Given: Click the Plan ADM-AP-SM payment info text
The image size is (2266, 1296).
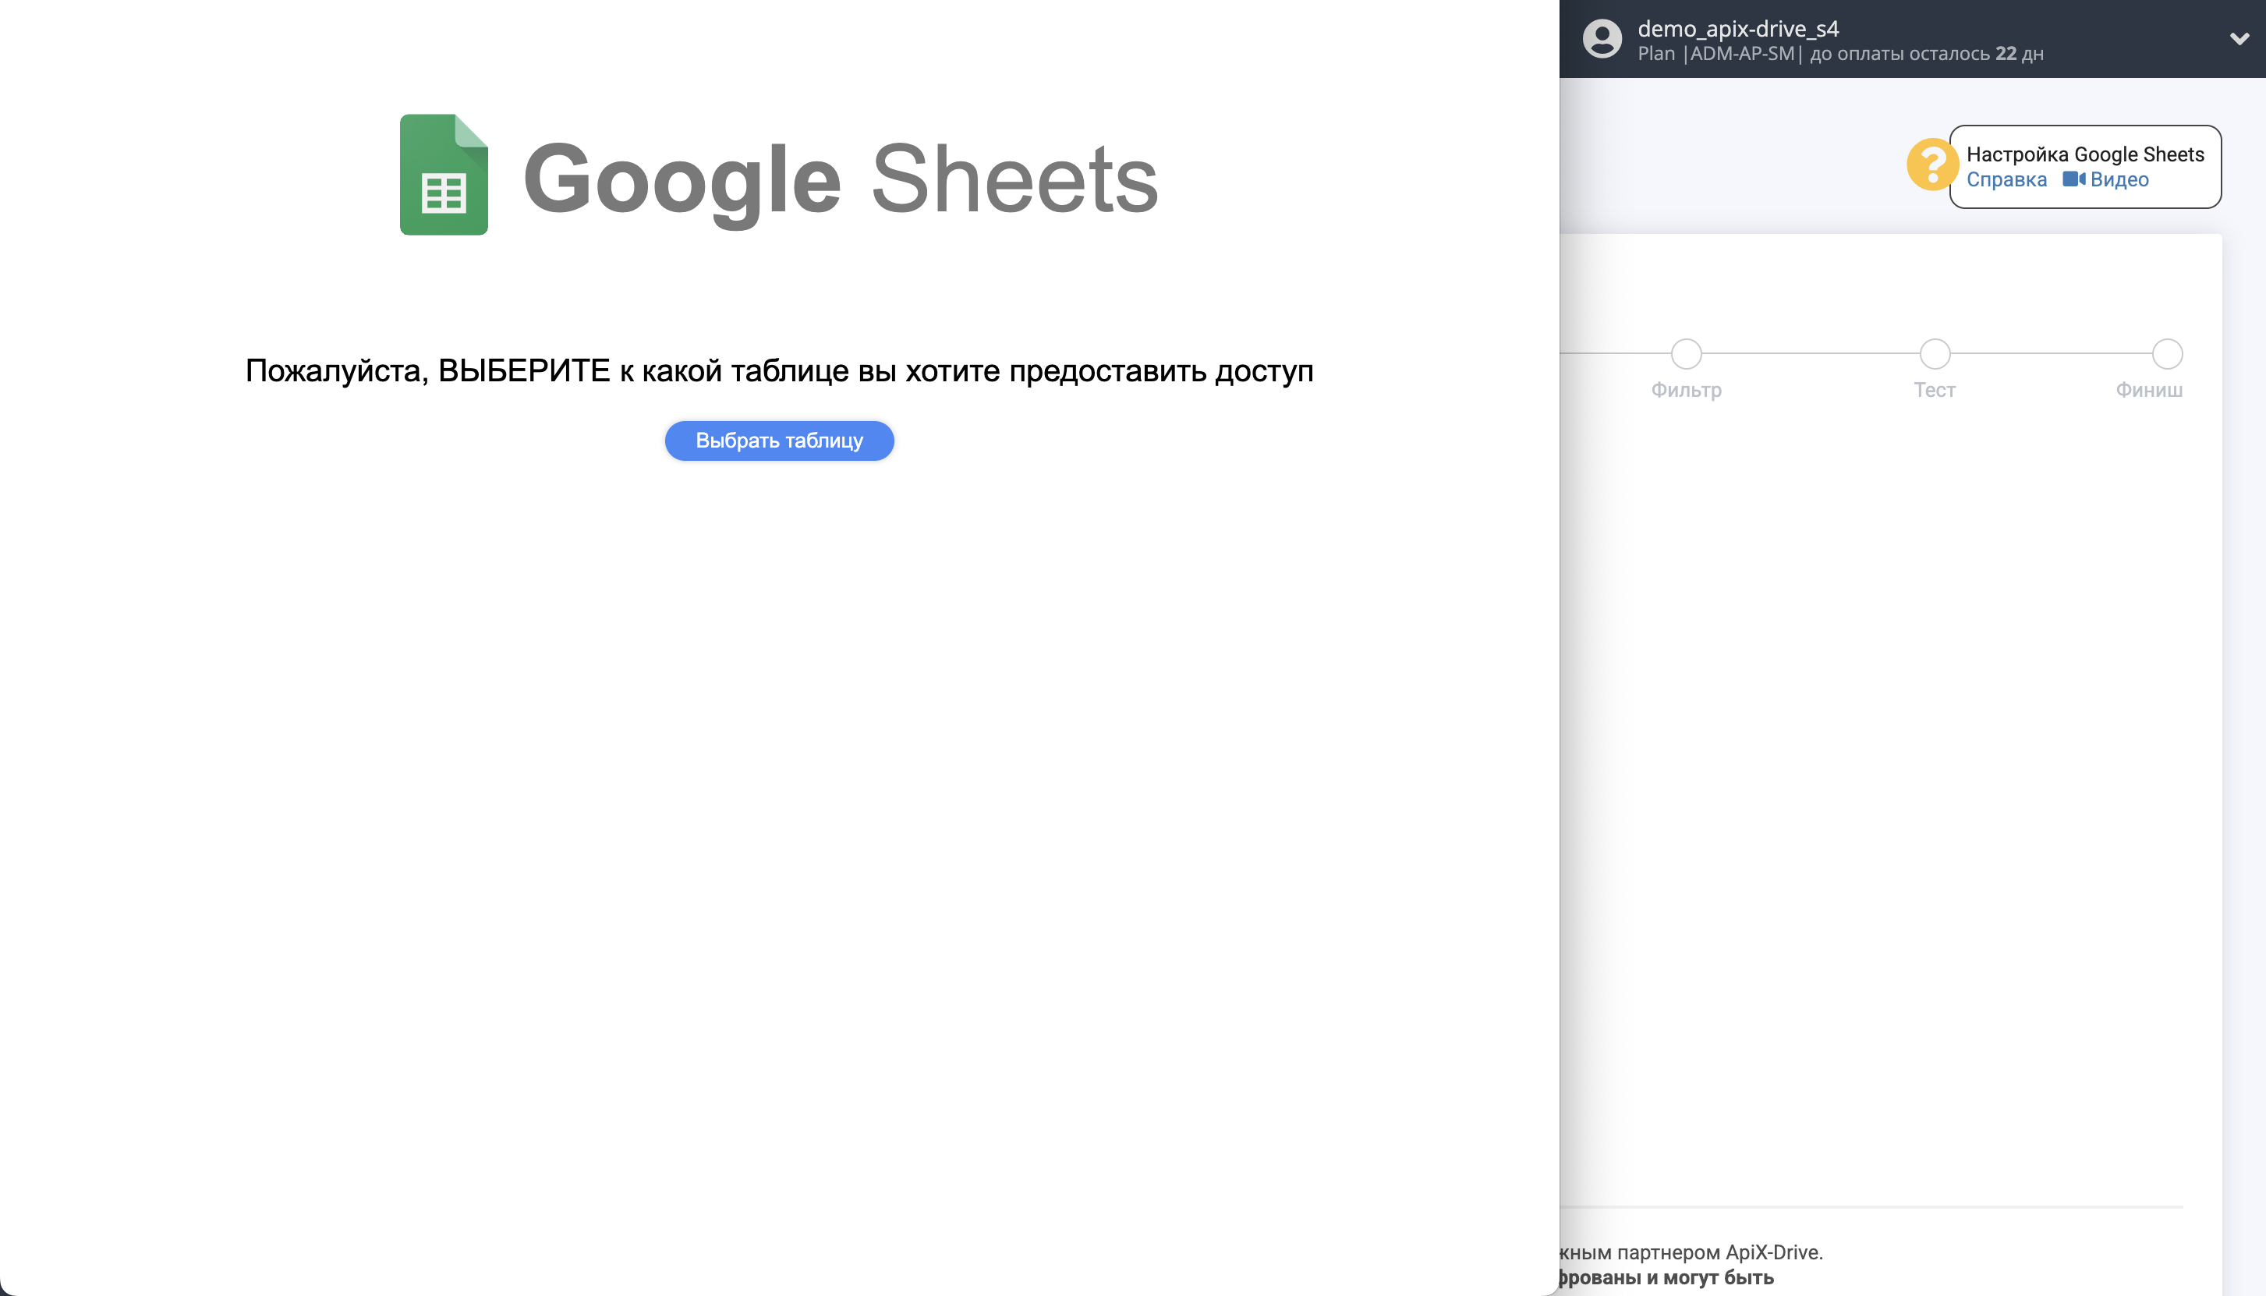Looking at the screenshot, I should point(1839,55).
